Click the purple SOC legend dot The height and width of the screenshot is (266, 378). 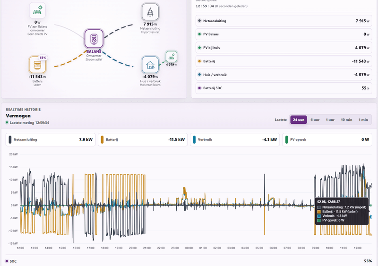7,261
